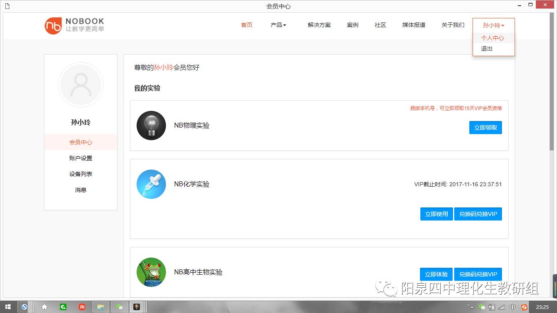Click the home icon on the taskbar
Screen dimensions: 557x313
click(x=44, y=307)
